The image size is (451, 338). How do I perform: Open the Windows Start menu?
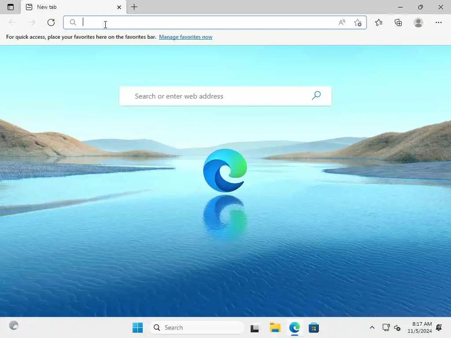click(137, 327)
